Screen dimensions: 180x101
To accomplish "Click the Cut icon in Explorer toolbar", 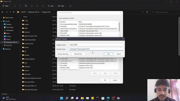I will coord(15,6).
